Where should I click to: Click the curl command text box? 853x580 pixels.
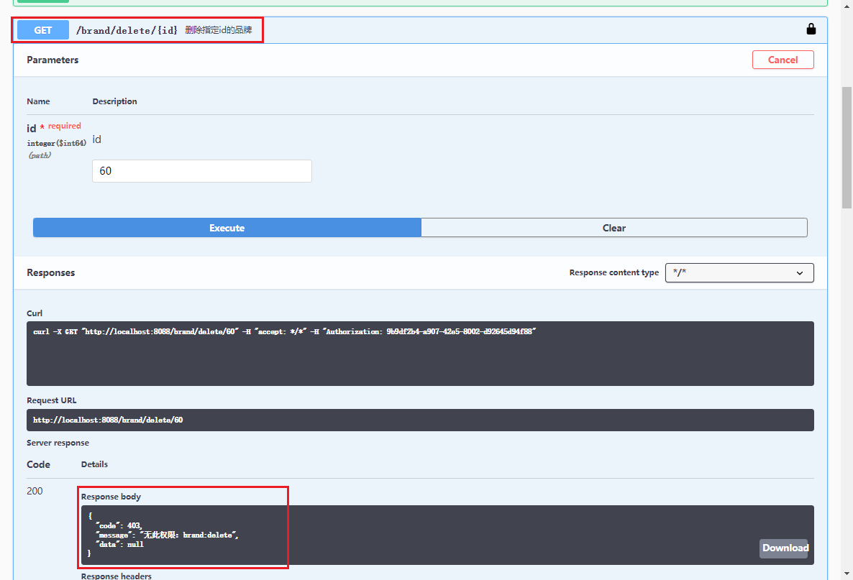(420, 354)
